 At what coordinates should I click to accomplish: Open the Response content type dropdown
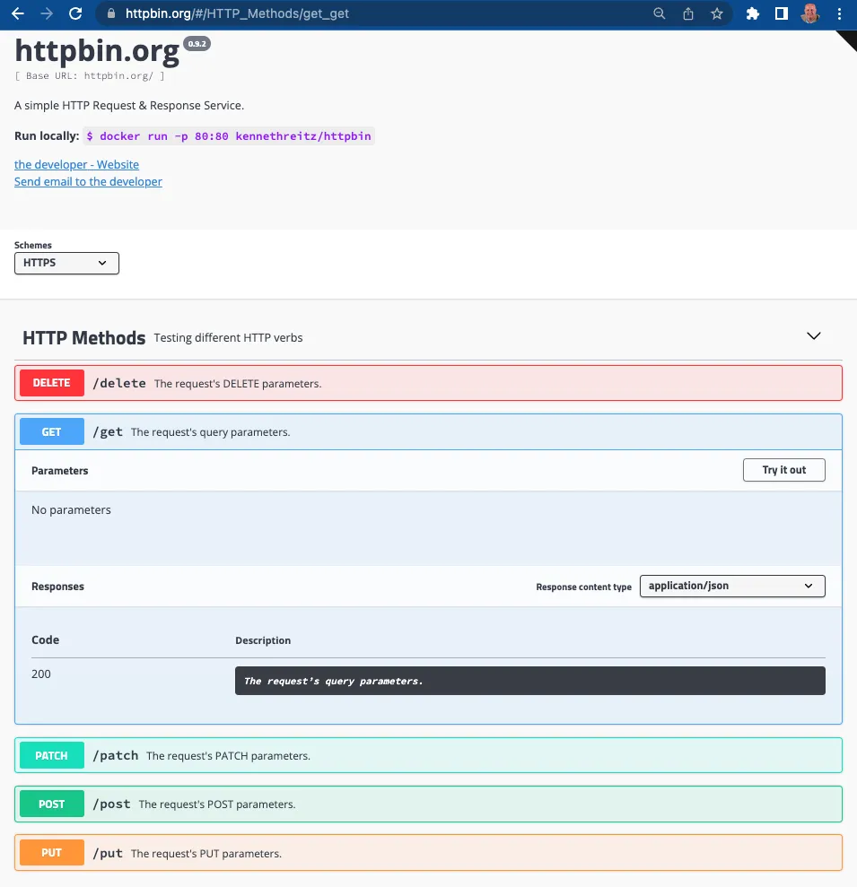pos(732,586)
